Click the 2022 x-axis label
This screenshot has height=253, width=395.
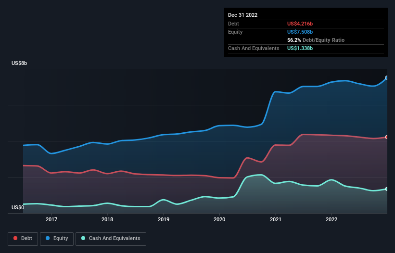[x=331, y=219]
